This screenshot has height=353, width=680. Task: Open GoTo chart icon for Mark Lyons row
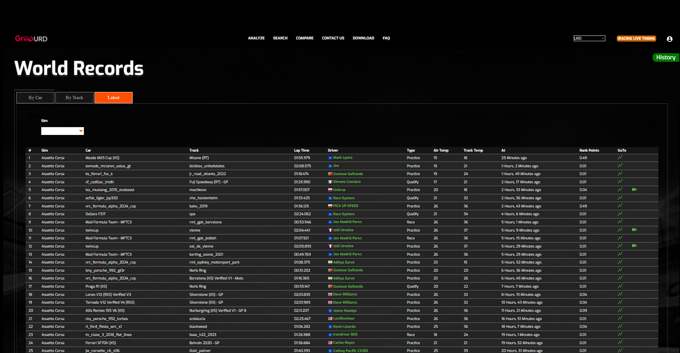point(620,157)
